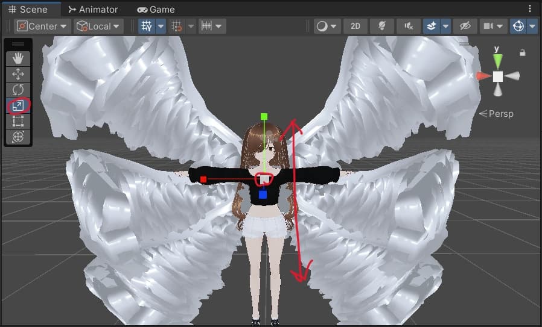This screenshot has height=327, width=542.
Task: Open the Local handle rotation dropdown
Action: [x=98, y=26]
